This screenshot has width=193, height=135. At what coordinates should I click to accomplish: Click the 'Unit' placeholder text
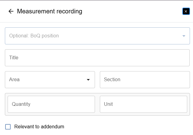(x=108, y=104)
